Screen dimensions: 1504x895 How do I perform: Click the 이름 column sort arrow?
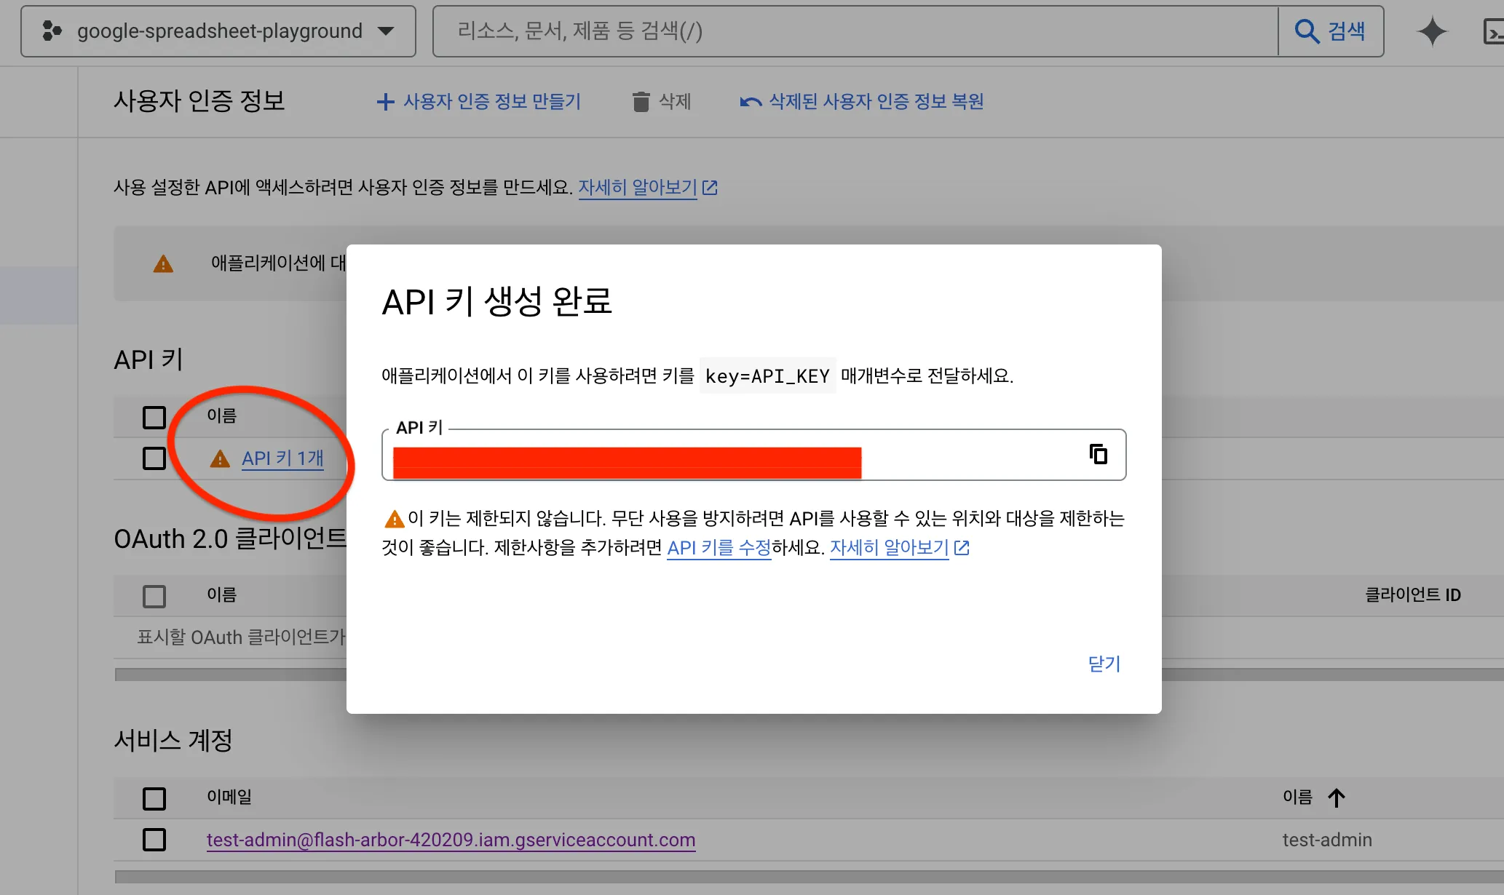1337,797
